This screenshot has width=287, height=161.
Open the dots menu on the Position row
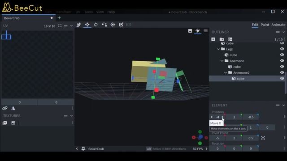coord(285,117)
